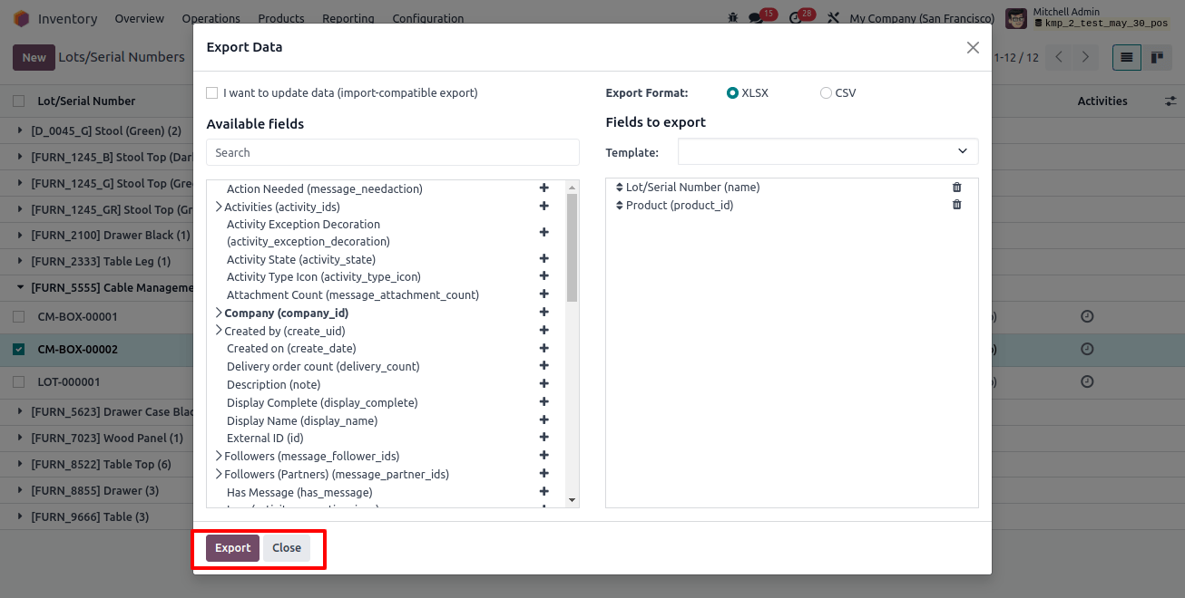Viewport: 1185px width, 598px height.
Task: Select XLSX export format
Action: (x=732, y=92)
